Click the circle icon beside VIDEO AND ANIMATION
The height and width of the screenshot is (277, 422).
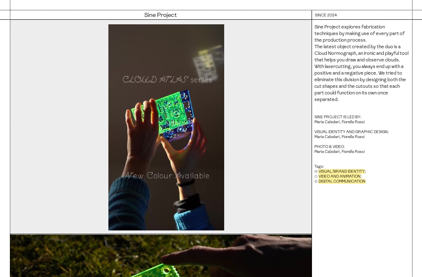pos(316,176)
